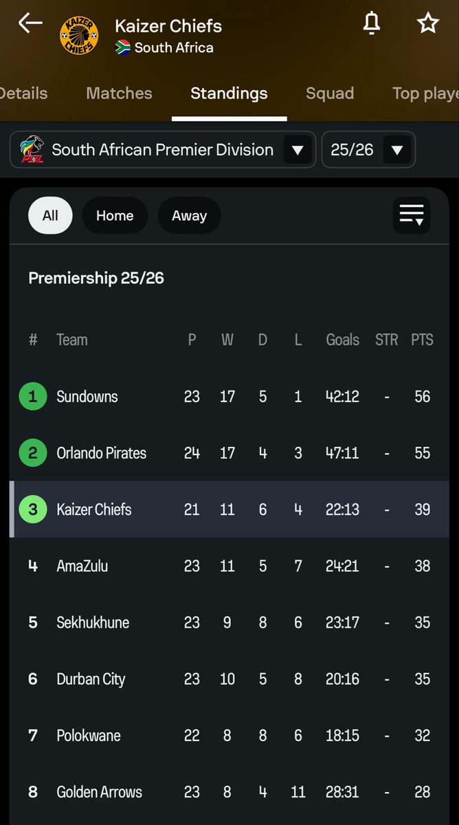Tap the favorite star icon
This screenshot has height=825, width=459.
pos(428,23)
